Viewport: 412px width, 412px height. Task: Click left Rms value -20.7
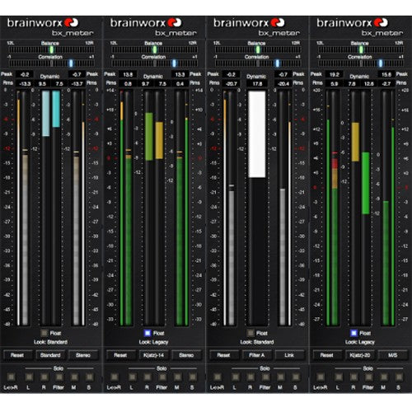232,83
